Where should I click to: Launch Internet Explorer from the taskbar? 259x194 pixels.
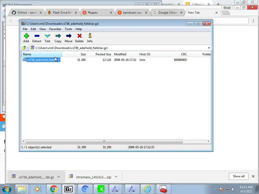[x=147, y=189]
